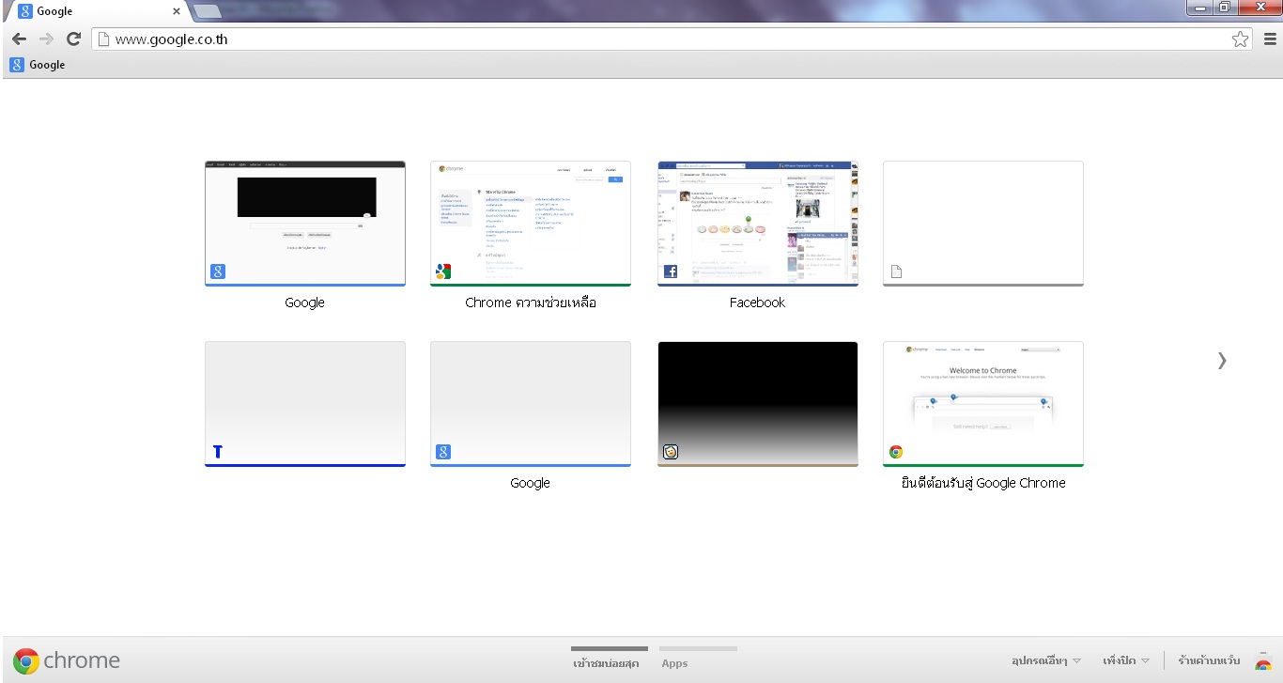Image resolution: width=1283 pixels, height=683 pixels.
Task: Click the blue T favicon icon
Action: [218, 452]
